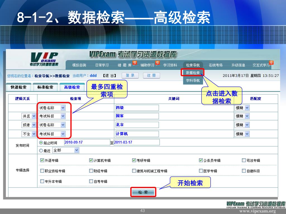The image size is (286, 214).
Task: Click keyword field containing 国家
Action: [137, 116]
